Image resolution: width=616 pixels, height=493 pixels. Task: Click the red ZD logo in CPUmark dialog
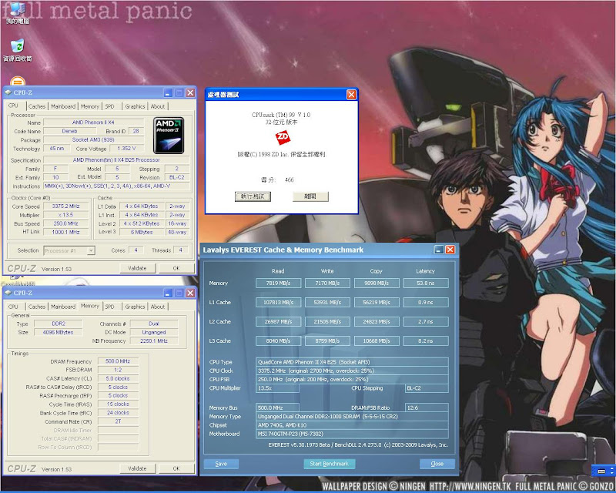(283, 138)
